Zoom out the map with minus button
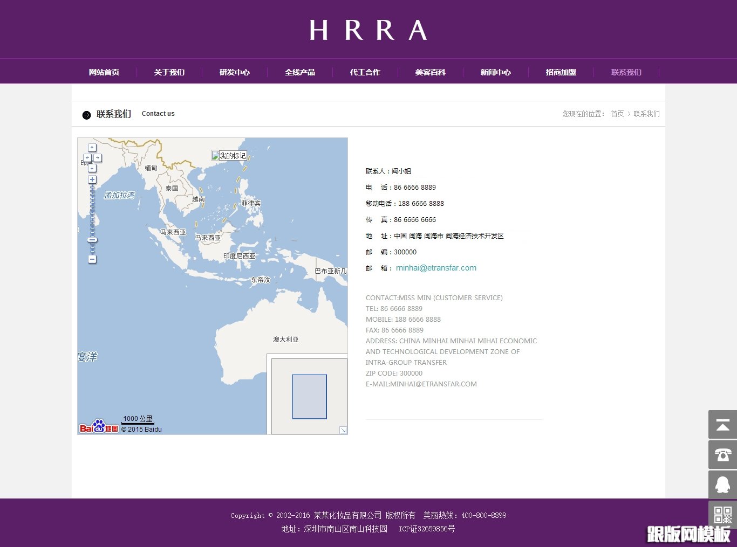This screenshot has height=547, width=737. point(92,259)
